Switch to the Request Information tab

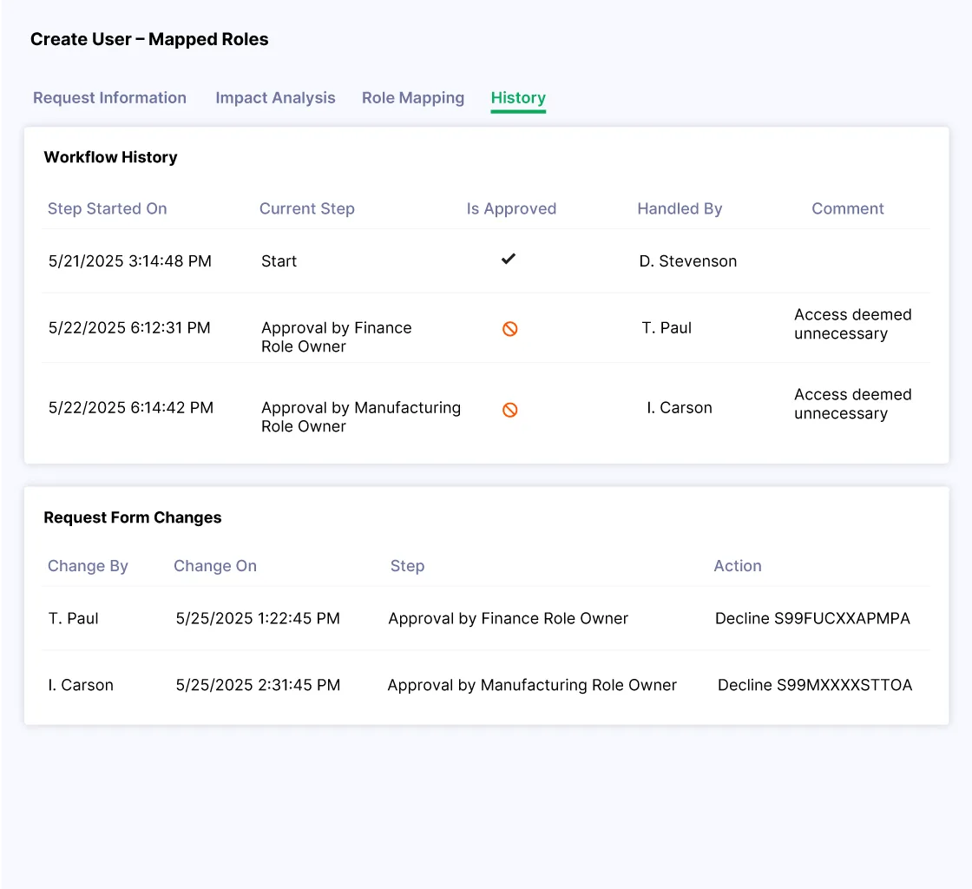point(109,98)
